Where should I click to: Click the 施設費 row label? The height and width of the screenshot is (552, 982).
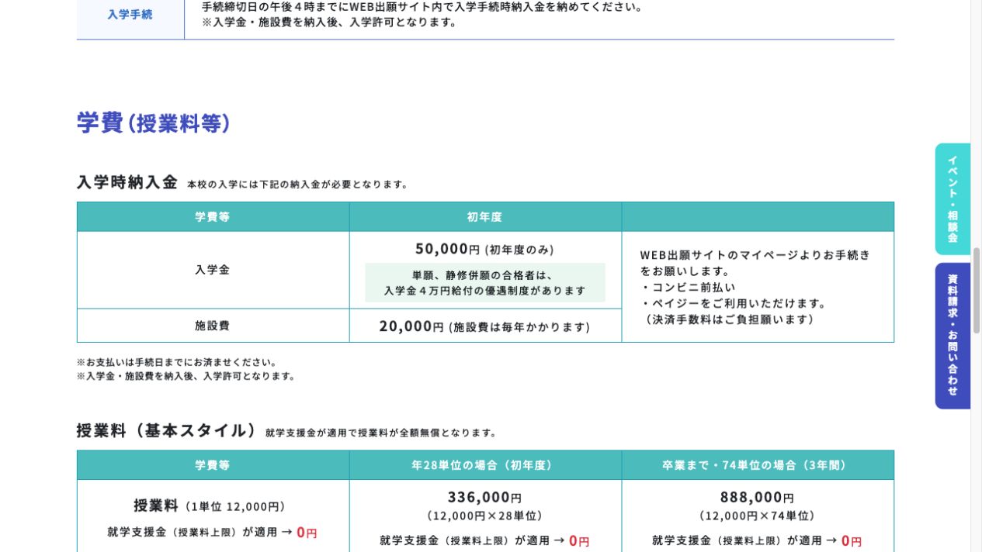tap(213, 326)
